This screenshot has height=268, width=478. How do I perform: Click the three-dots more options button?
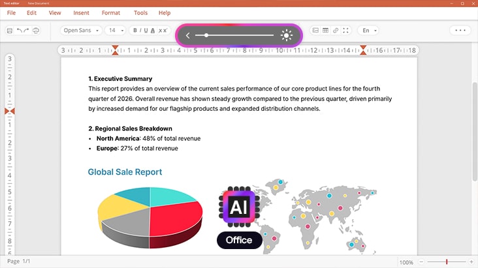(460, 31)
